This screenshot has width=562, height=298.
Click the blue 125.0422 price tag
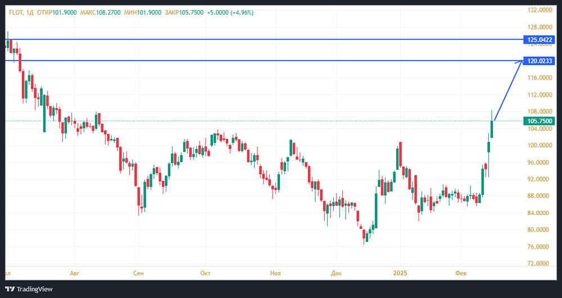pyautogui.click(x=538, y=40)
